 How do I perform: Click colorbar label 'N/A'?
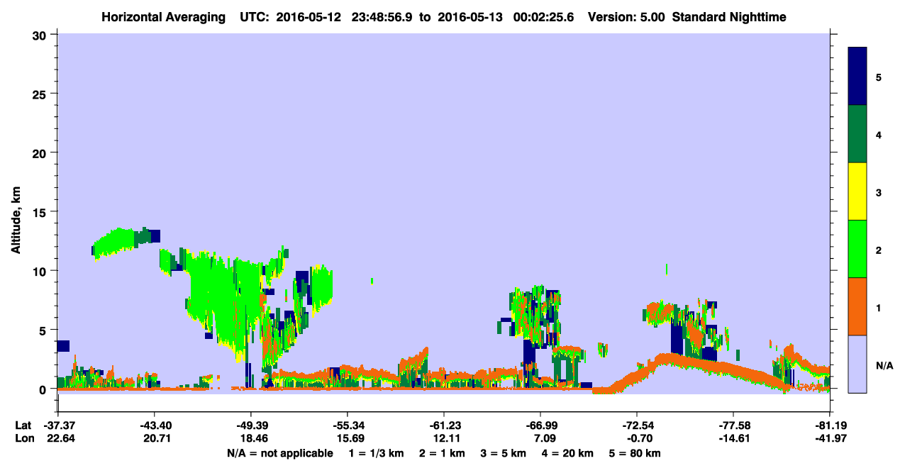click(884, 366)
